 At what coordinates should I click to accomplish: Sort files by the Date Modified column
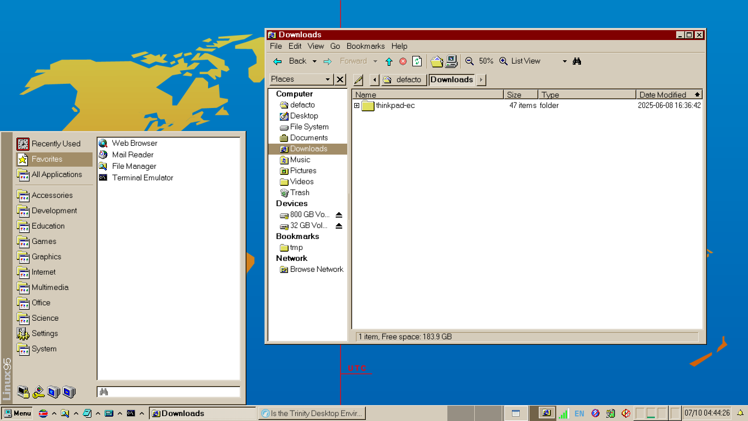coord(663,95)
